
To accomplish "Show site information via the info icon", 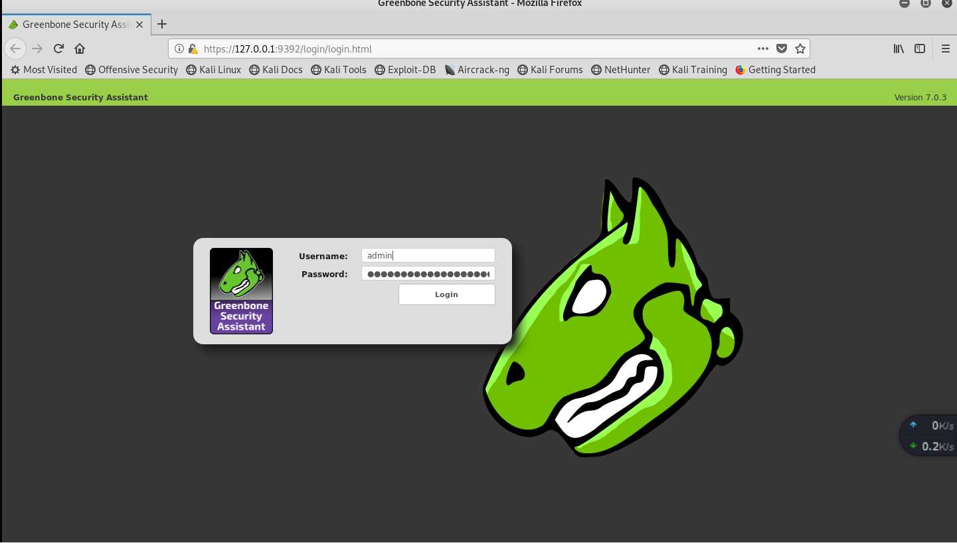I will pyautogui.click(x=179, y=49).
